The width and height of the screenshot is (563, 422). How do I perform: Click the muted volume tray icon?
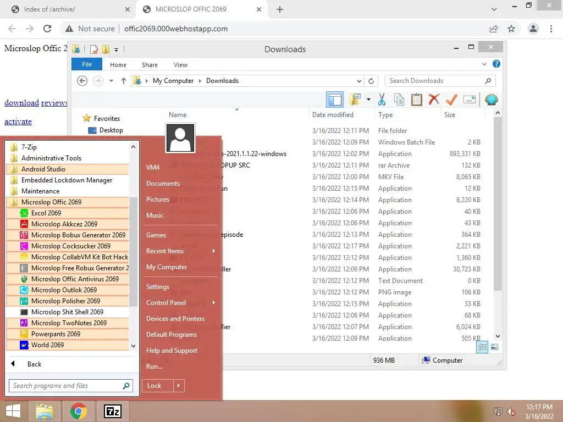point(511,412)
